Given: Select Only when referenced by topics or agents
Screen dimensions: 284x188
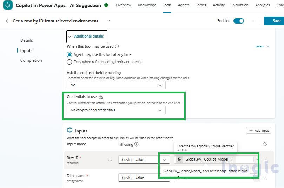Looking at the screenshot, I should pos(69,62).
